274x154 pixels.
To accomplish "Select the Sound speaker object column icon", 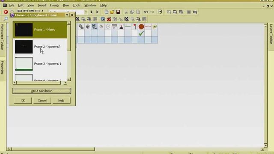I will [x=87, y=27].
